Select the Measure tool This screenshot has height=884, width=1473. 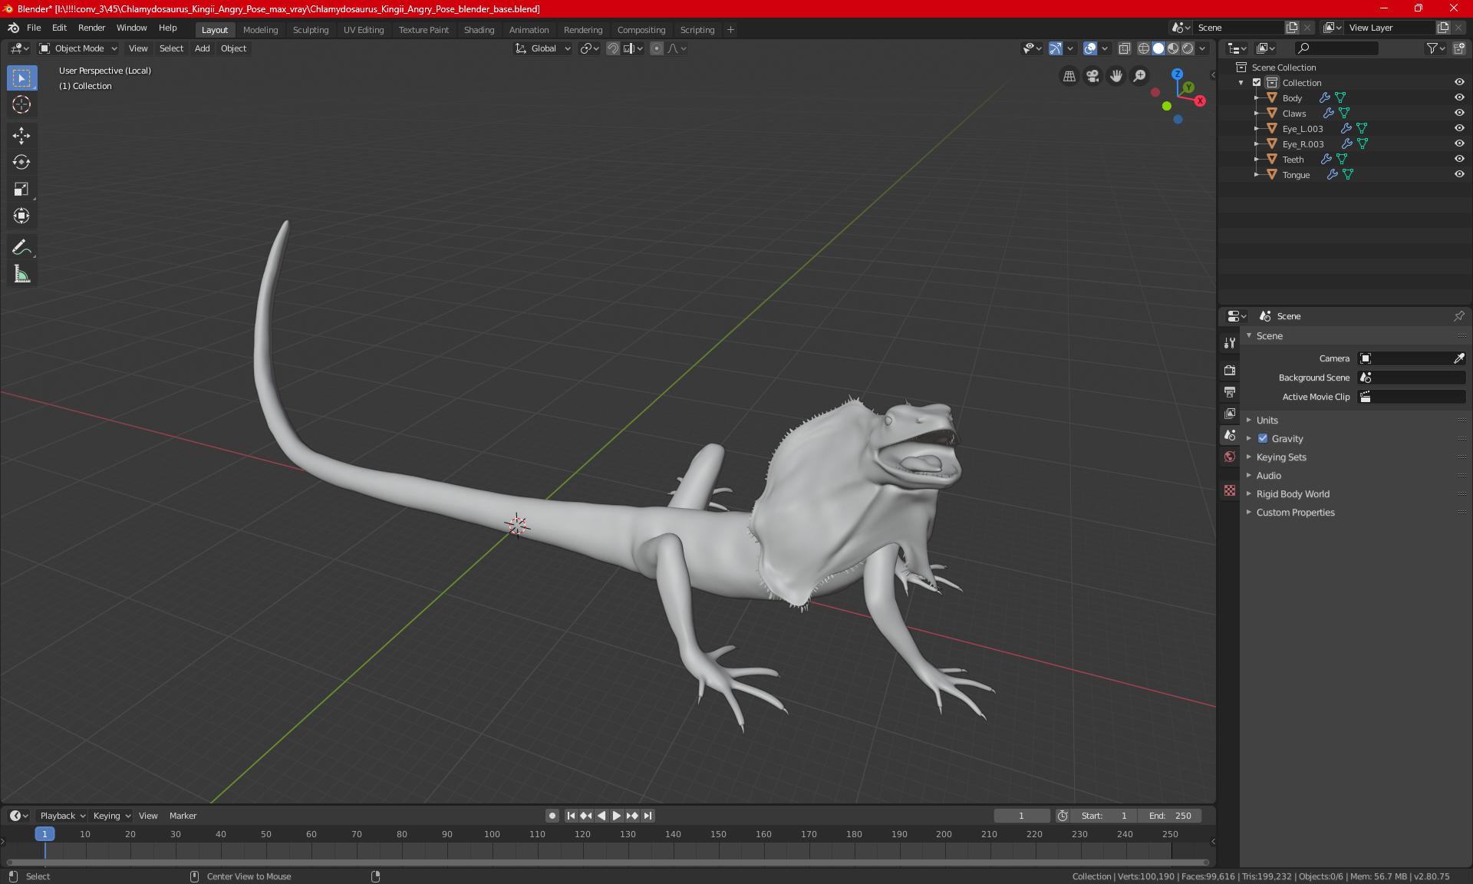(21, 274)
